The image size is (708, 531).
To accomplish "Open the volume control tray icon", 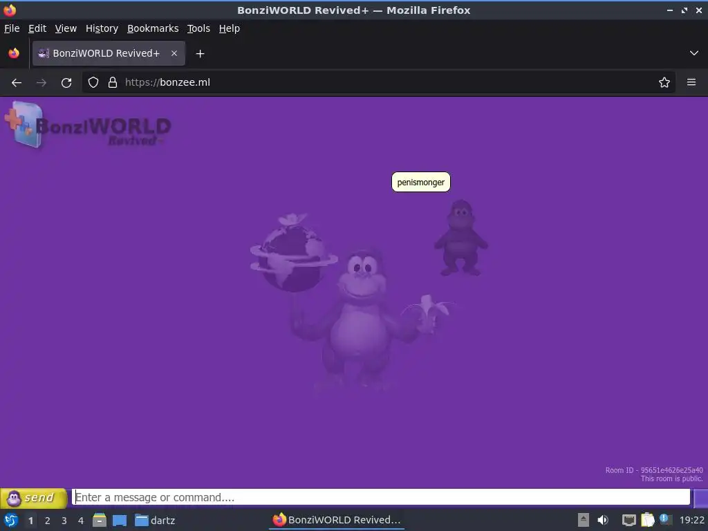I will [603, 521].
